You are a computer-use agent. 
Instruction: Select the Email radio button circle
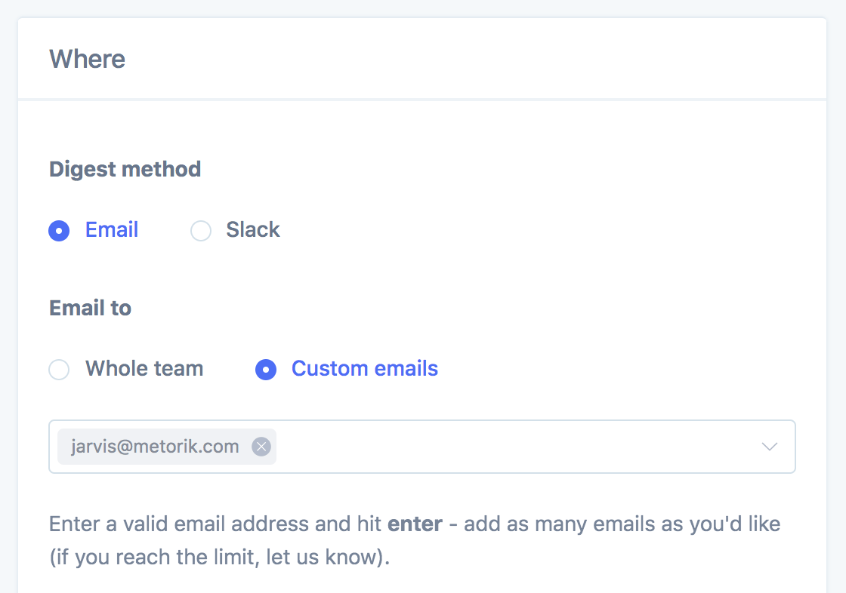(59, 230)
